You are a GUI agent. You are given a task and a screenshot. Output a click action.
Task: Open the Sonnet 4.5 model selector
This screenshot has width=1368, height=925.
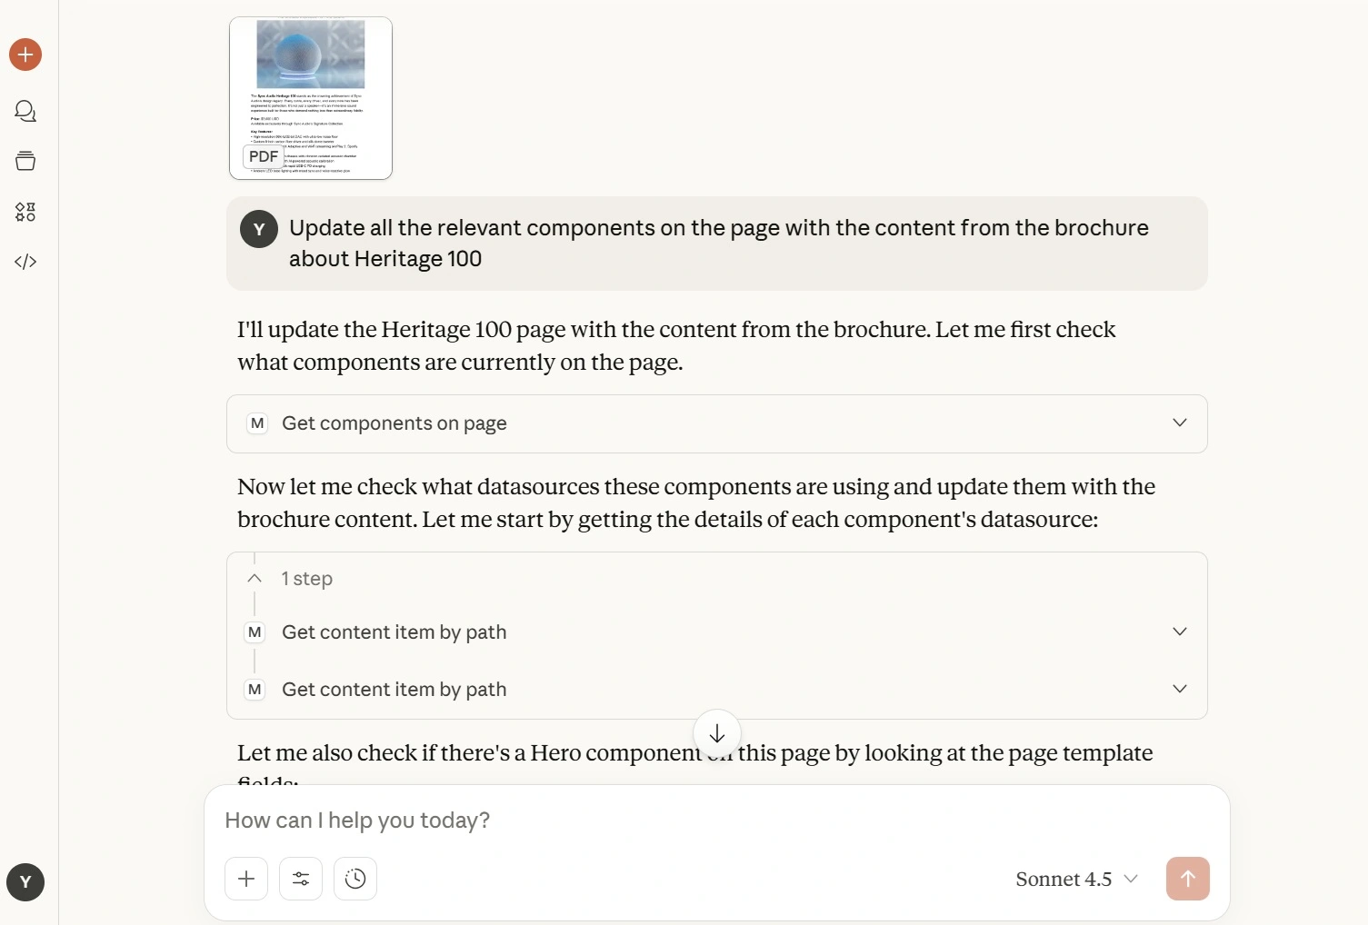[x=1075, y=879]
